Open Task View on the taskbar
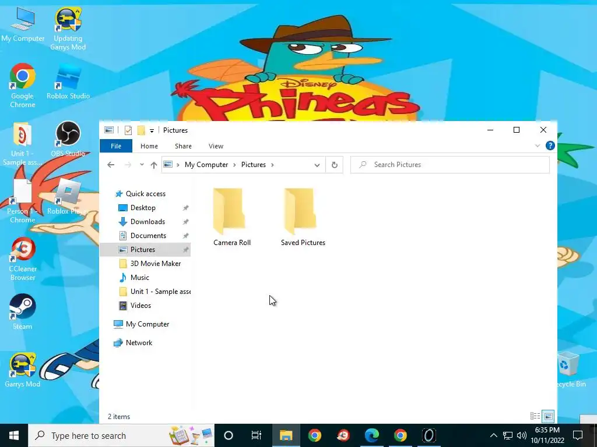The height and width of the screenshot is (447, 597). tap(257, 435)
